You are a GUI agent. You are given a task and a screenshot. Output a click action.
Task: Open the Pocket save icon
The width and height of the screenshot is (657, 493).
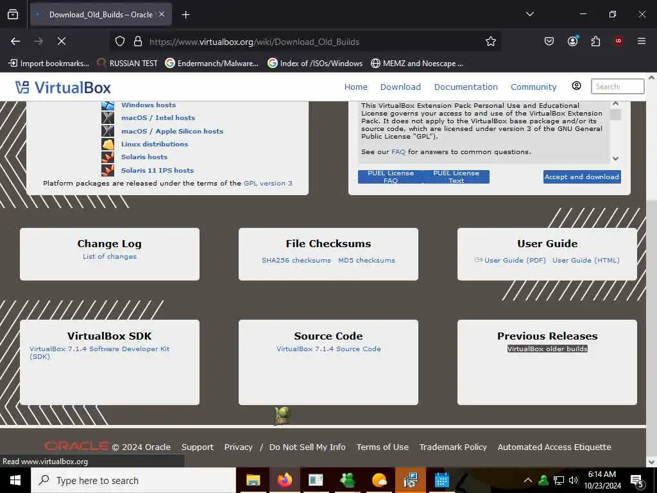point(549,41)
